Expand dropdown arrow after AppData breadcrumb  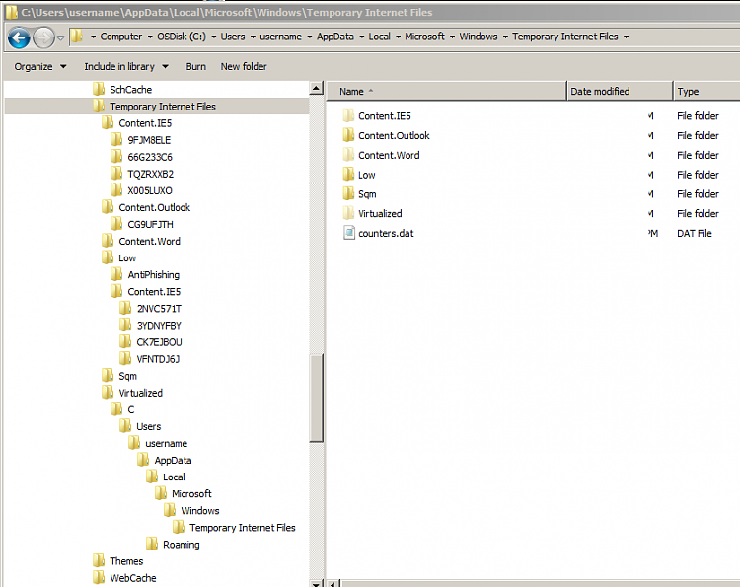361,37
